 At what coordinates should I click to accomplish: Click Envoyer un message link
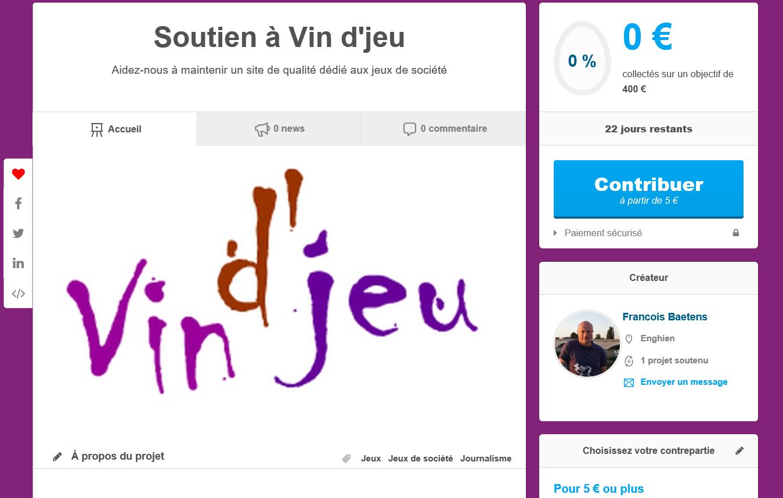pyautogui.click(x=684, y=382)
